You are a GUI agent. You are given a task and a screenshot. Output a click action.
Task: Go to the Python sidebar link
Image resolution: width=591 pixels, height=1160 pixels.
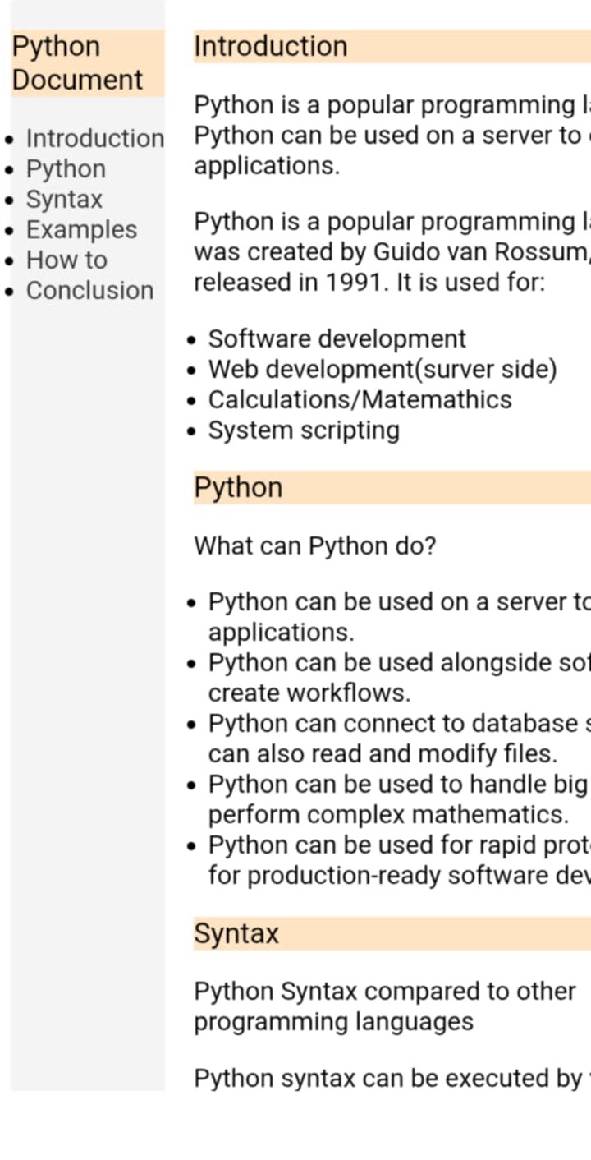tap(66, 168)
